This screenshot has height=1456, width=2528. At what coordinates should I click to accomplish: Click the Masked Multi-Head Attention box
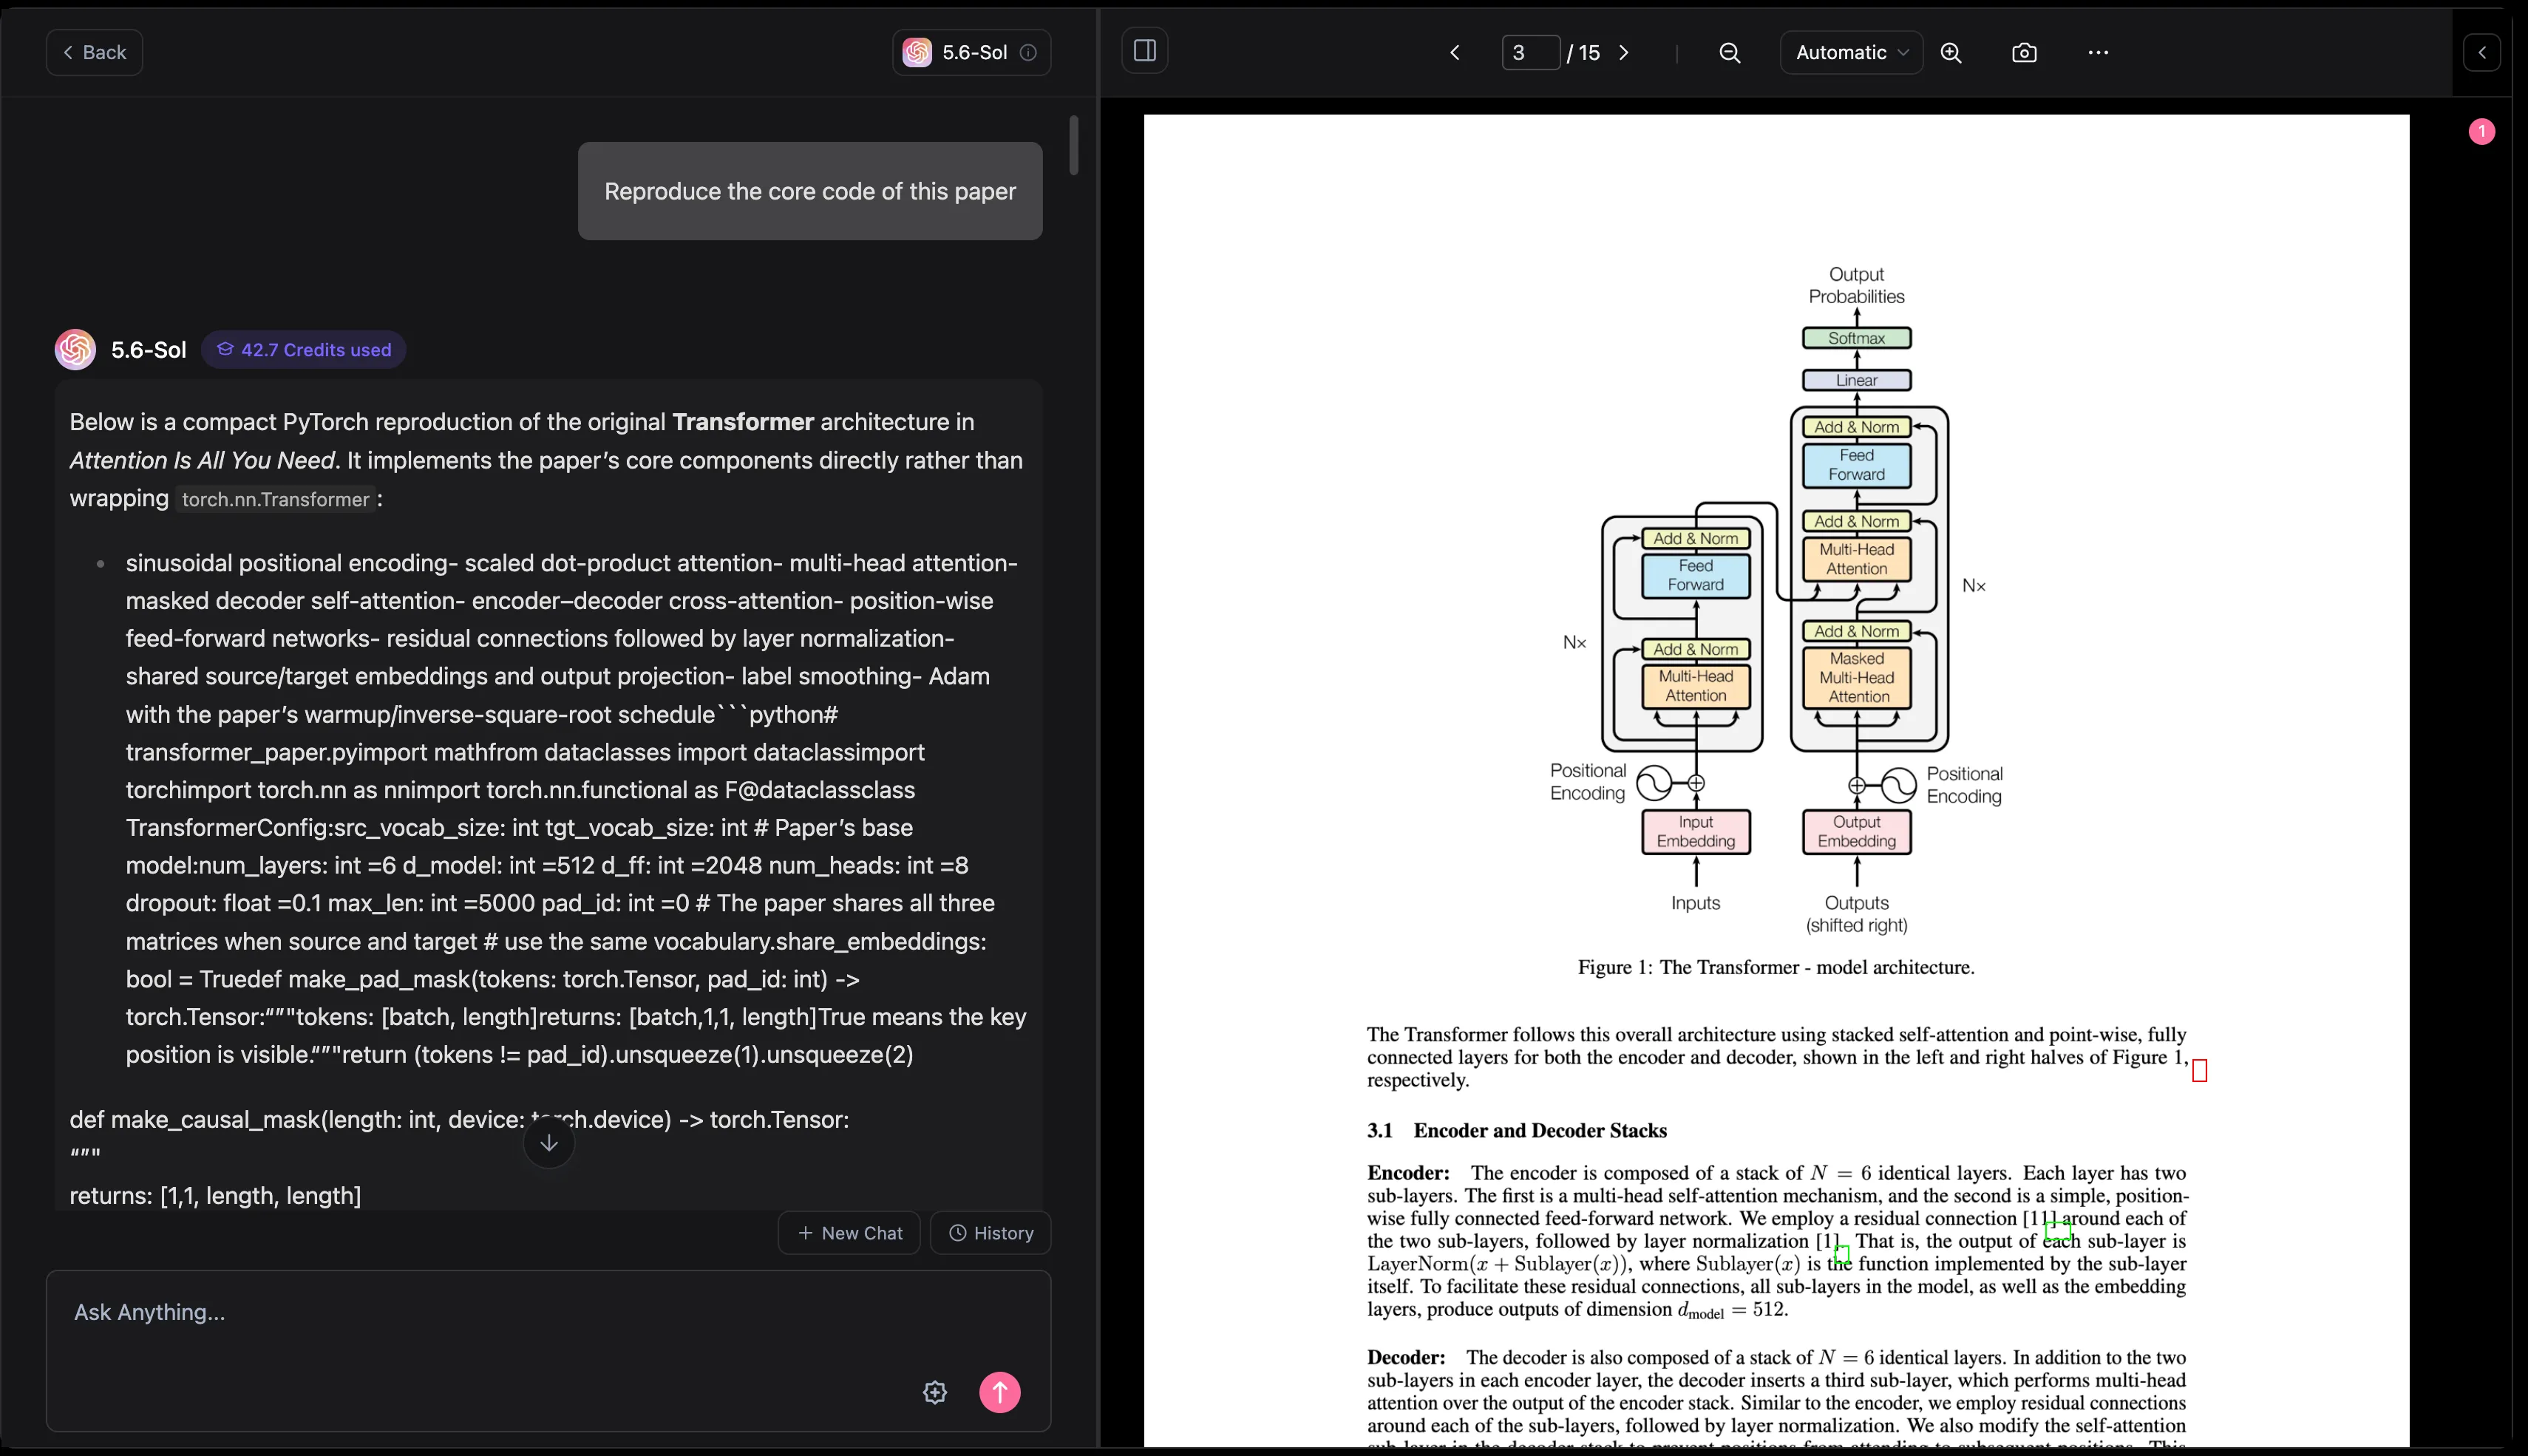point(1857,677)
